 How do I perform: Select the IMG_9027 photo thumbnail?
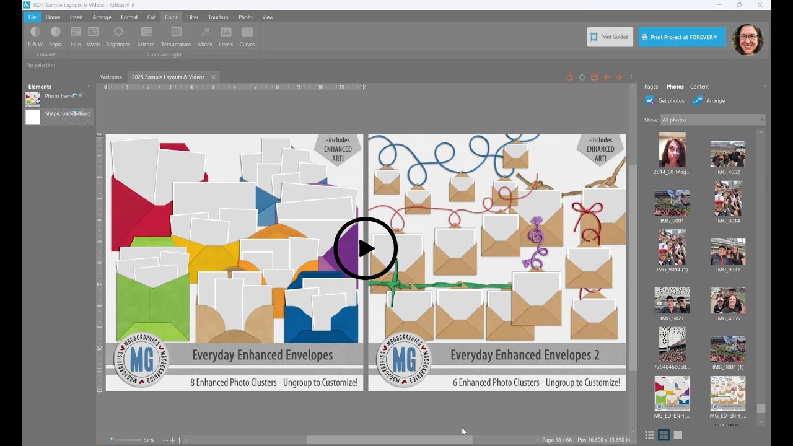click(672, 300)
